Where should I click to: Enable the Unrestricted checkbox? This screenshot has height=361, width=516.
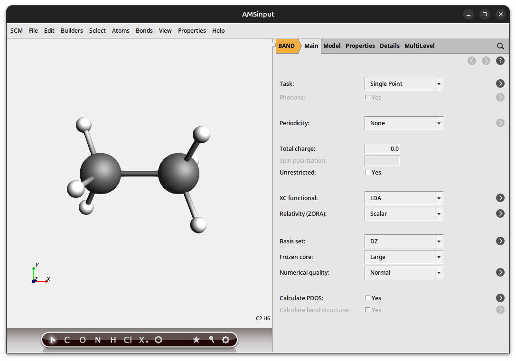point(367,173)
